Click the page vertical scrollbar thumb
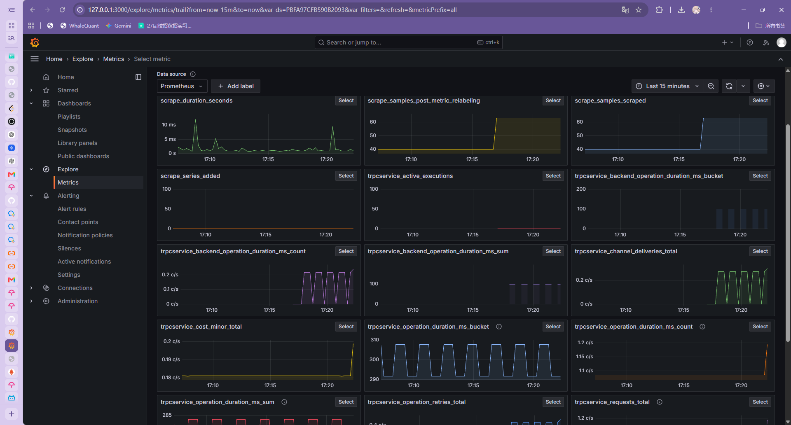Image resolution: width=791 pixels, height=425 pixels. pyautogui.click(x=788, y=233)
